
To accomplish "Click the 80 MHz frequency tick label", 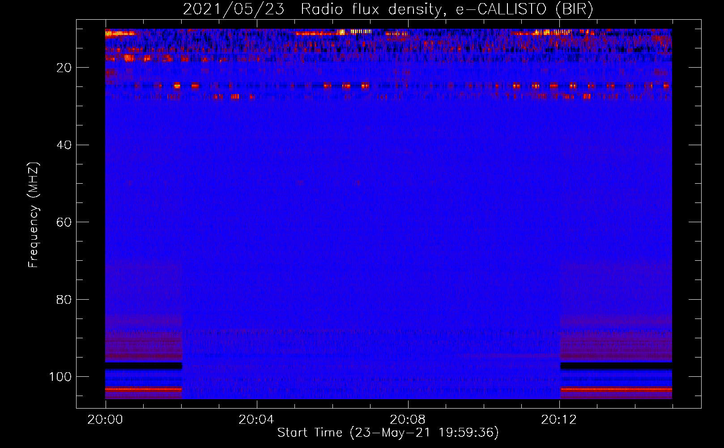I will coord(64,299).
